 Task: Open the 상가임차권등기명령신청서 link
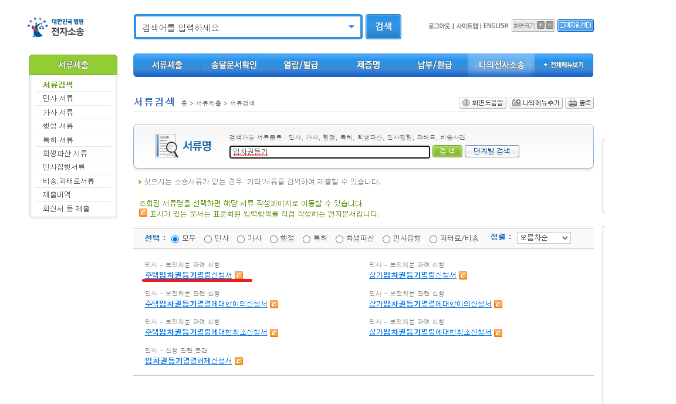click(x=413, y=275)
